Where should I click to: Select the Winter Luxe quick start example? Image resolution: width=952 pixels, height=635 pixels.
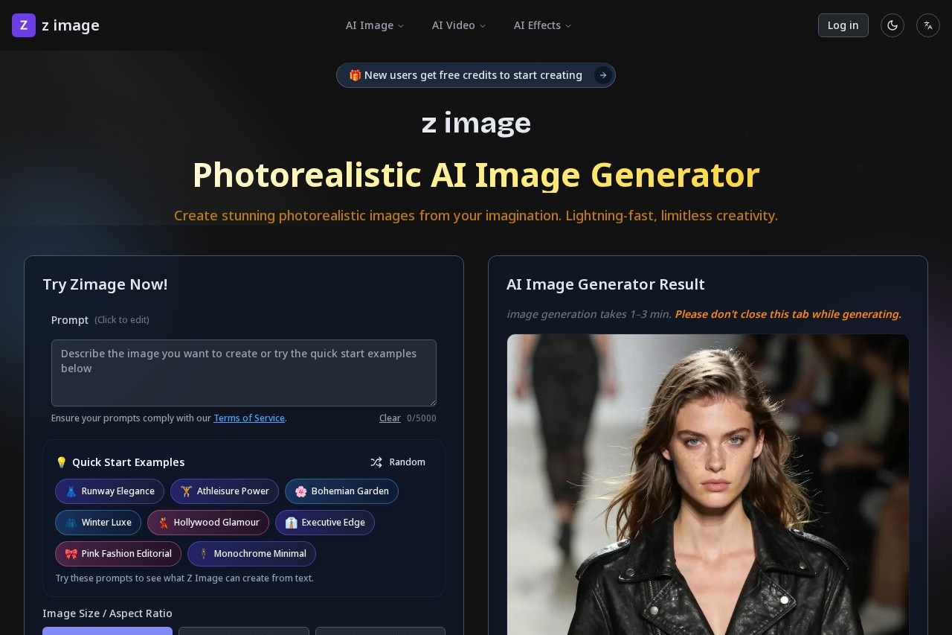click(98, 523)
